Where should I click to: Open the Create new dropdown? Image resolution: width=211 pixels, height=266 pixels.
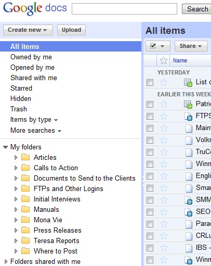(28, 30)
